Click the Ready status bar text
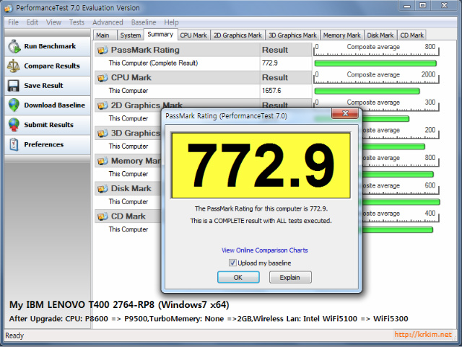This screenshot has width=462, height=347. pyautogui.click(x=14, y=335)
